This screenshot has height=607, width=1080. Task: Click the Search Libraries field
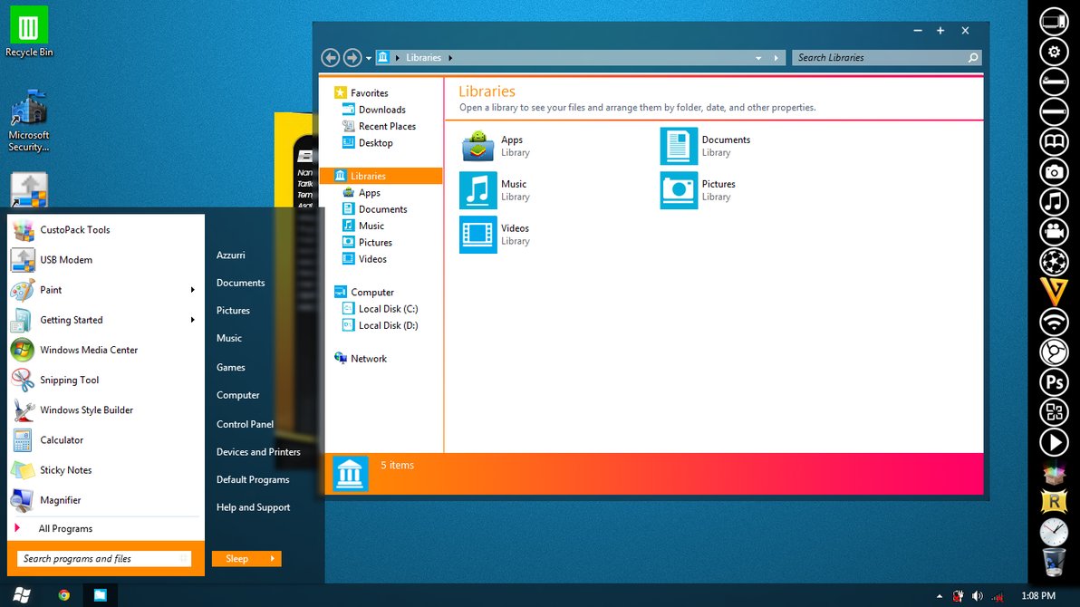[x=877, y=58]
